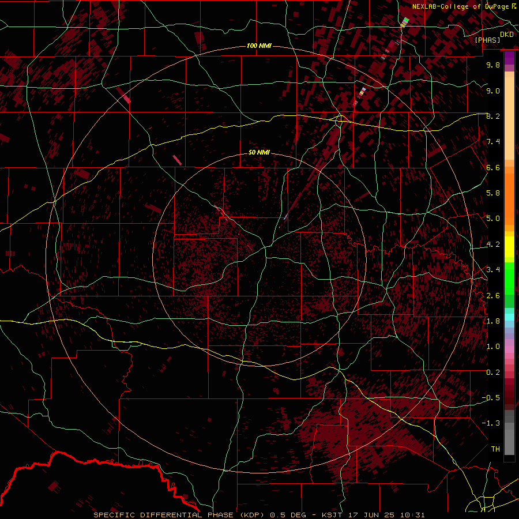Click the DKD unit label
Screen dimensions: 519x519
click(507, 35)
